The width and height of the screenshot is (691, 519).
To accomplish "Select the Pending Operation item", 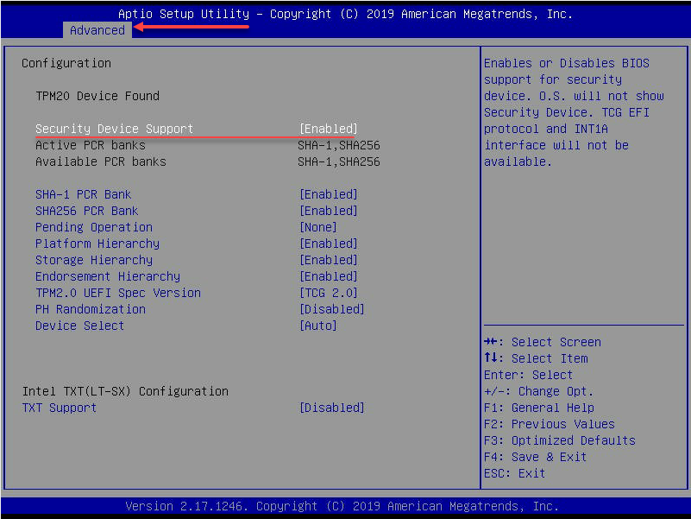I will point(93,227).
